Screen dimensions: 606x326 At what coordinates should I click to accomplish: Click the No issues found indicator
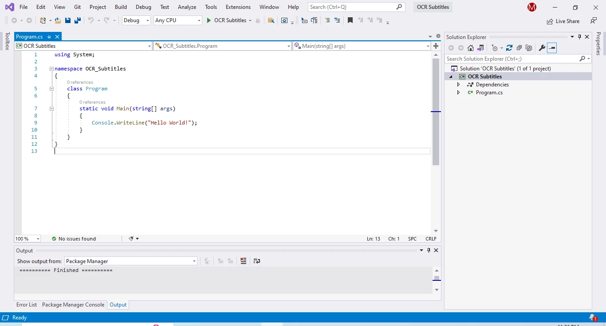coord(74,239)
